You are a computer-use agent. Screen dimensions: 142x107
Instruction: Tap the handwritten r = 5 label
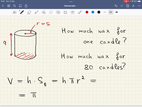click(43, 24)
